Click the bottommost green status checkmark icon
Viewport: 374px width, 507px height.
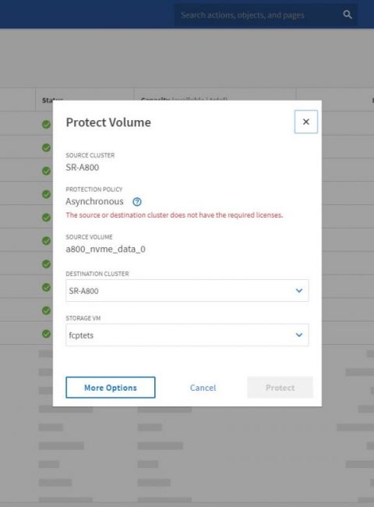(46, 334)
